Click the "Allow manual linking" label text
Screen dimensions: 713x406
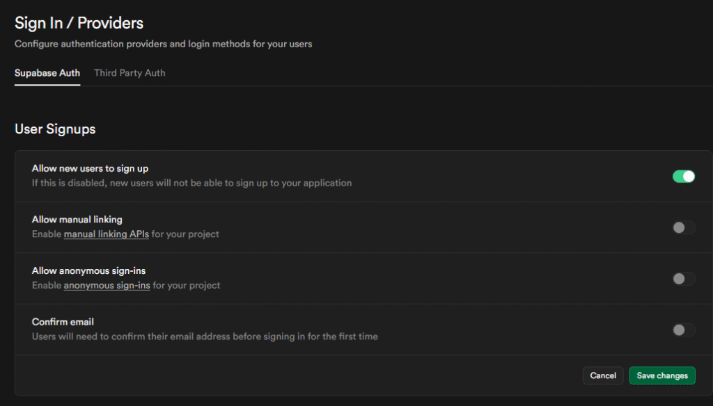[77, 220]
